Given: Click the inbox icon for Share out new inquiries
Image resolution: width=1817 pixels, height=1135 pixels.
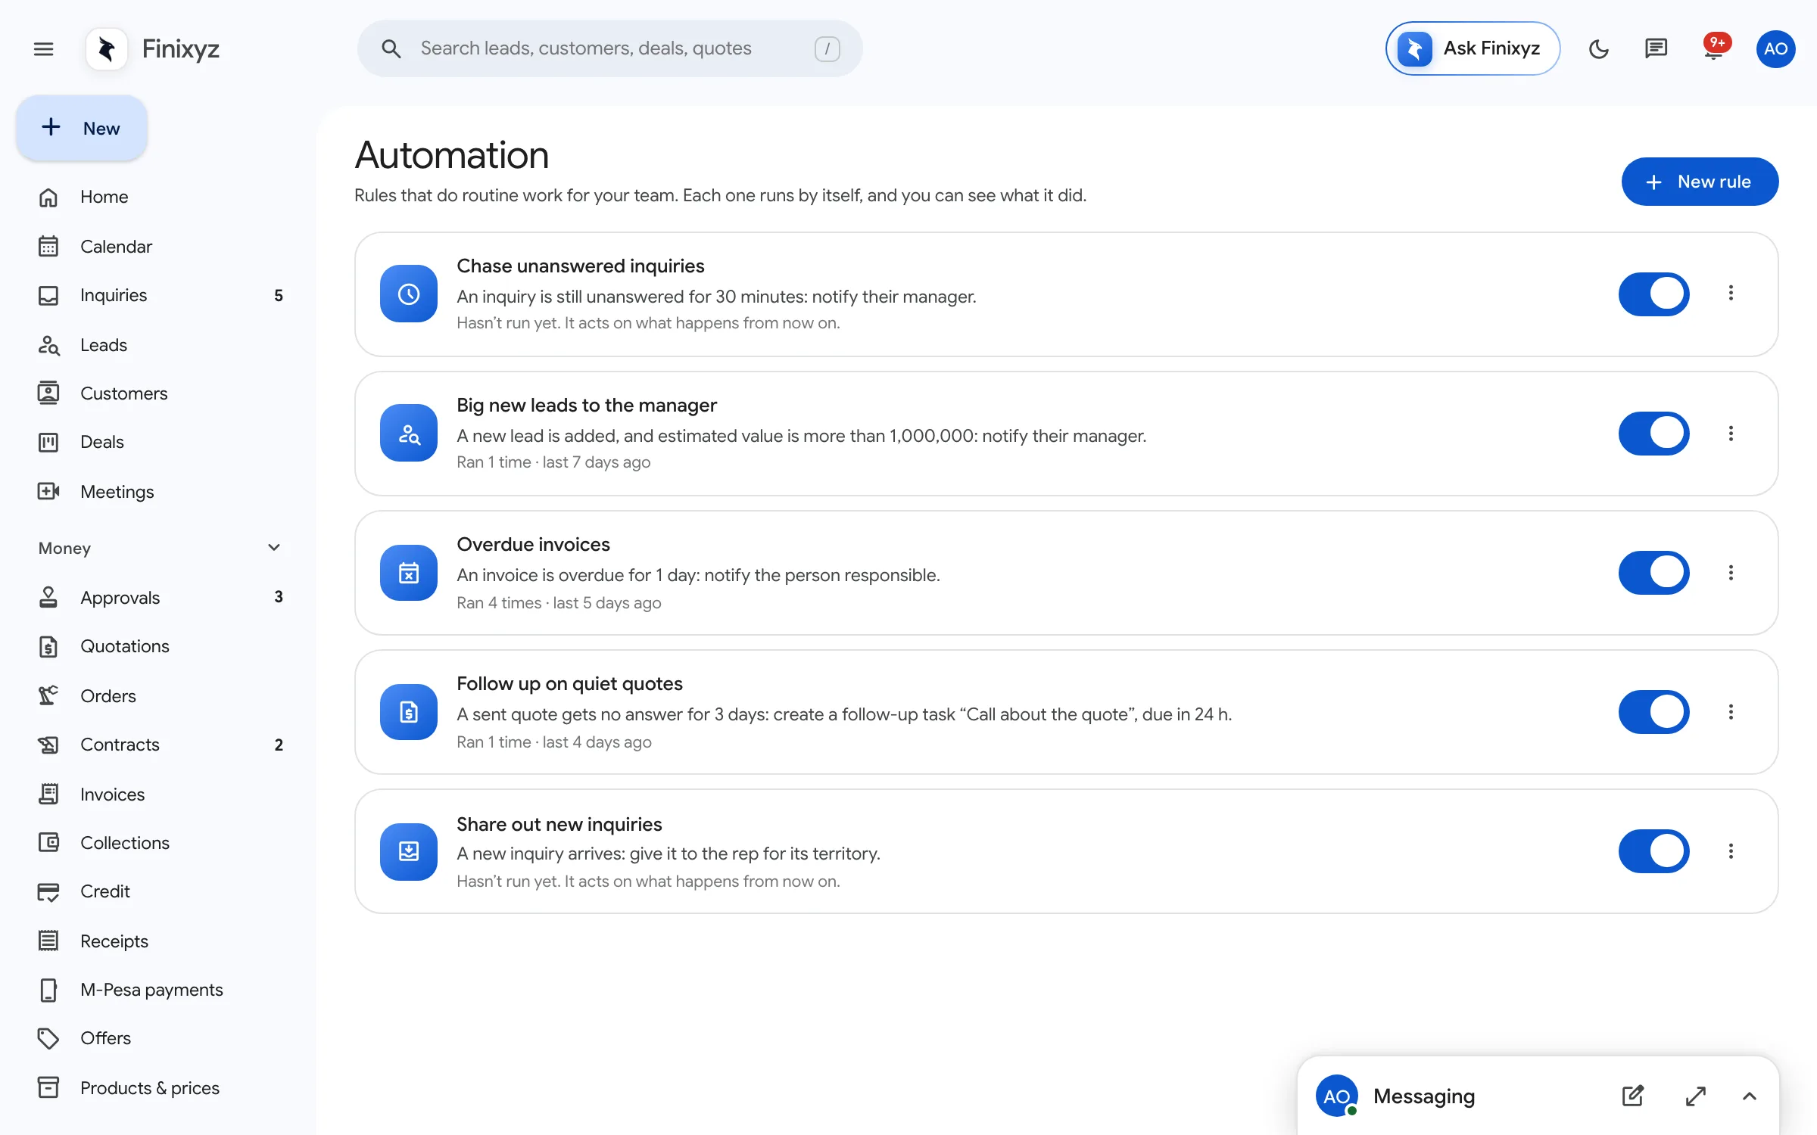Looking at the screenshot, I should (409, 851).
